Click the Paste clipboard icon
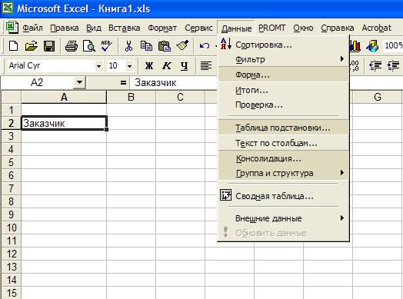The width and height of the screenshot is (403, 299). (x=165, y=46)
